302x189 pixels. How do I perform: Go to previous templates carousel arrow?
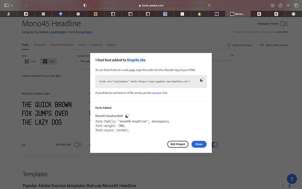click(283, 186)
